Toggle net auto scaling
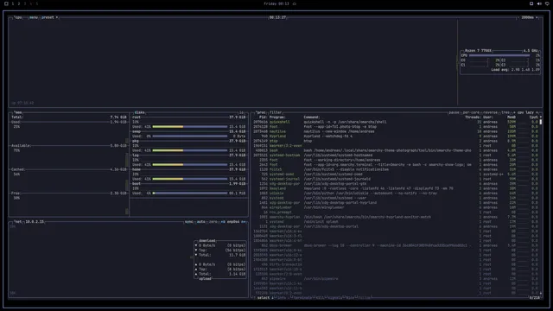553x311 pixels. (201, 222)
